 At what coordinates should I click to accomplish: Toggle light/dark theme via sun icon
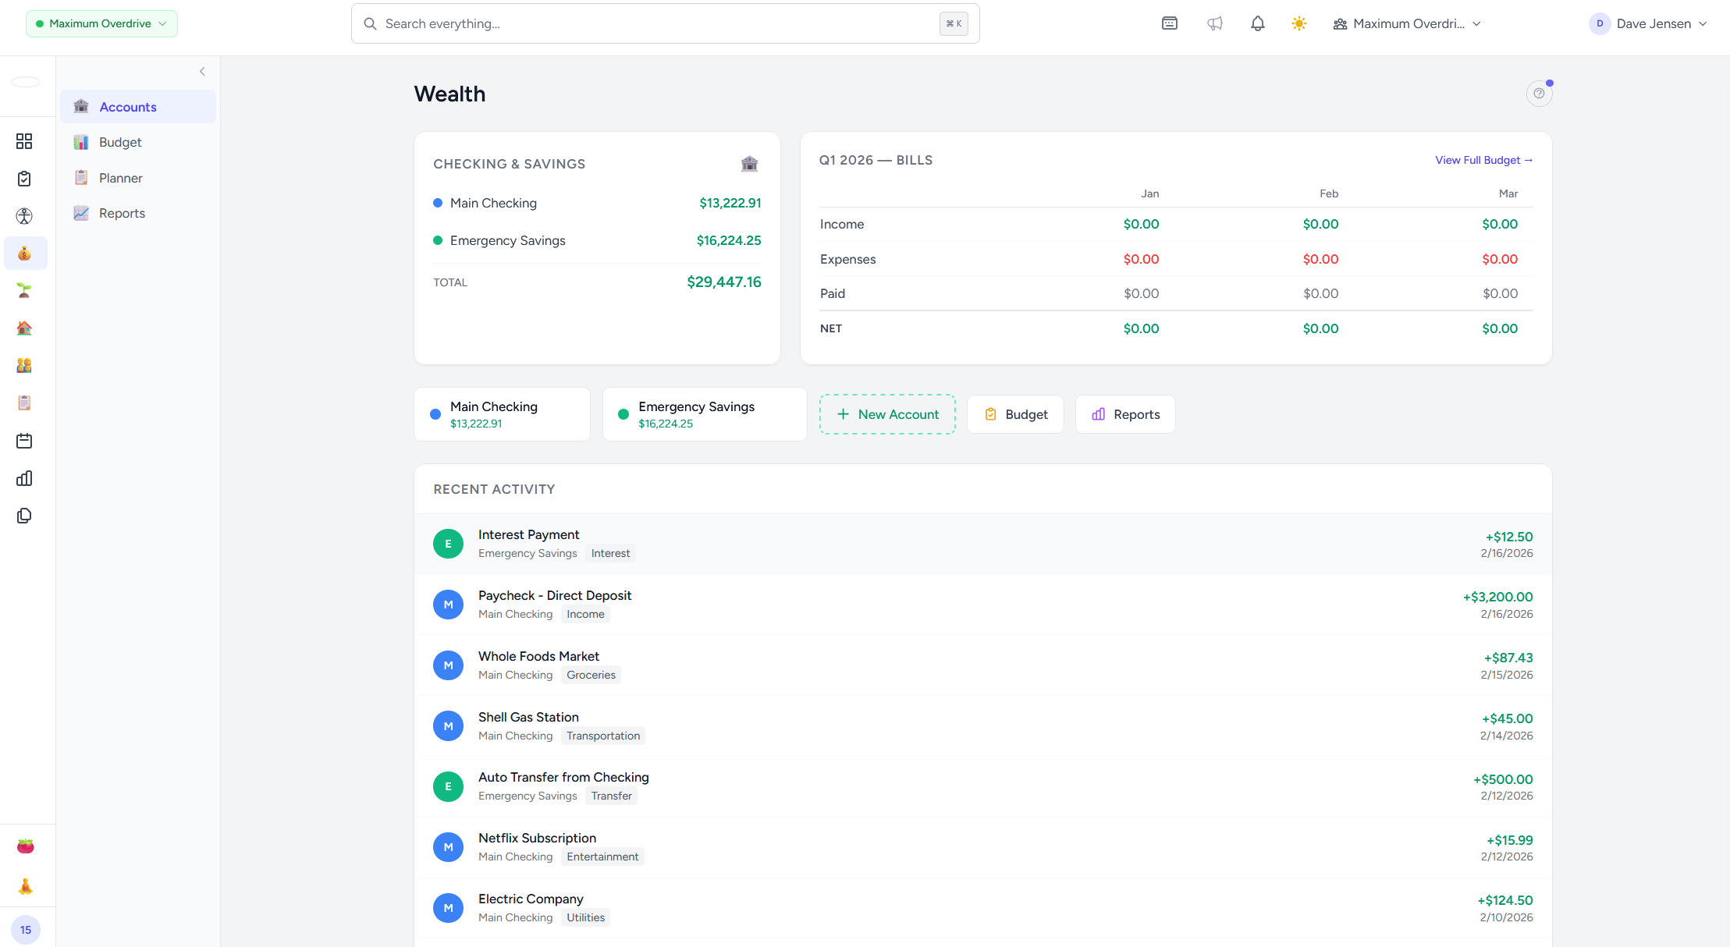tap(1299, 23)
